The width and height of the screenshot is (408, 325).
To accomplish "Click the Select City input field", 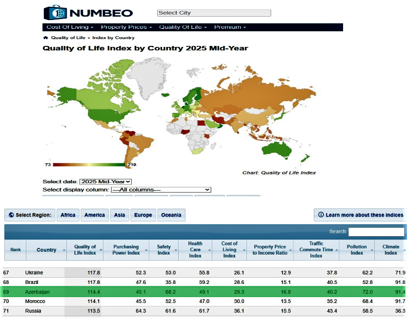I will [214, 13].
